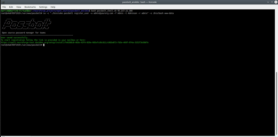Click the window title 'passbolt_ansible : bash — Konsole'
This screenshot has width=278, height=137.
click(139, 2)
